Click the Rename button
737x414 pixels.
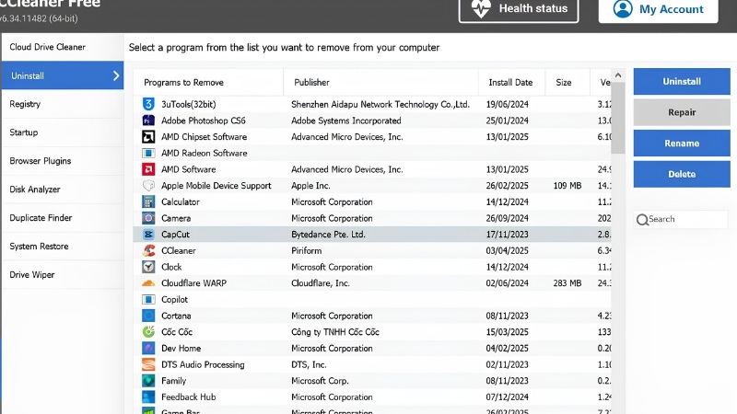682,144
